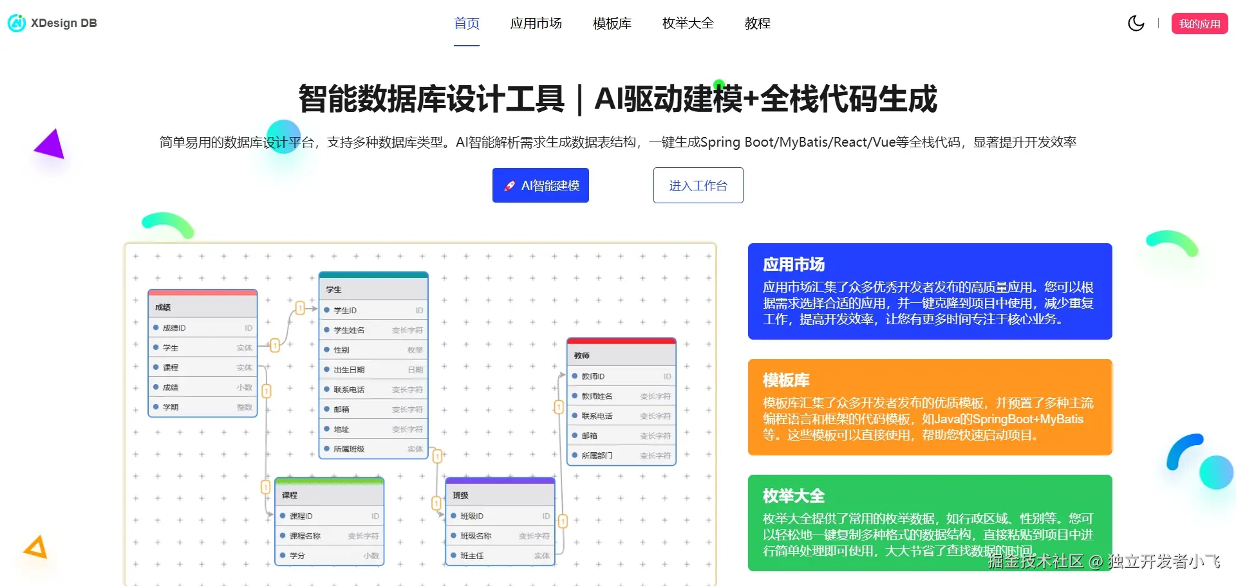Open 枚举大全 from the top navigation
Viewport: 1236px width, 586px height.
tap(687, 24)
